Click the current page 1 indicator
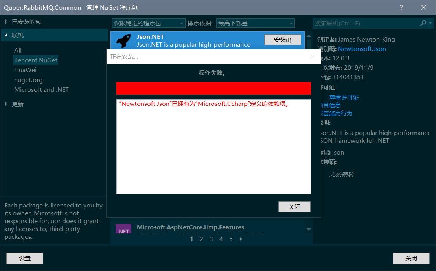Viewport: 436px width, 271px height. (191, 239)
